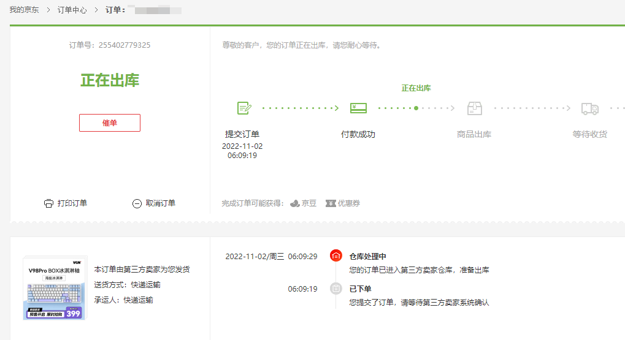Click the green 正在出库 progress marker
Image resolution: width=625 pixels, height=340 pixels.
[x=416, y=108]
